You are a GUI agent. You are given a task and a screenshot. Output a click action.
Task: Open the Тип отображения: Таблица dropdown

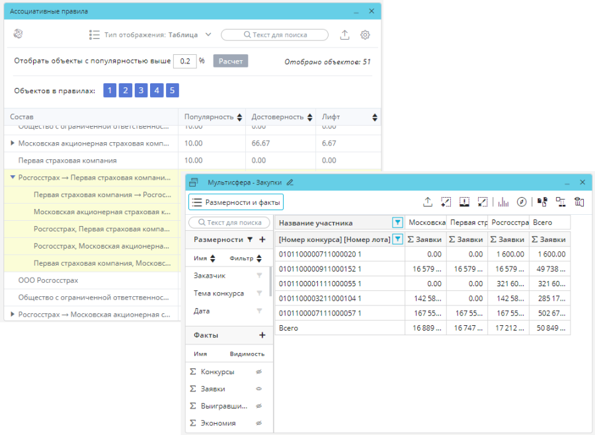(151, 35)
